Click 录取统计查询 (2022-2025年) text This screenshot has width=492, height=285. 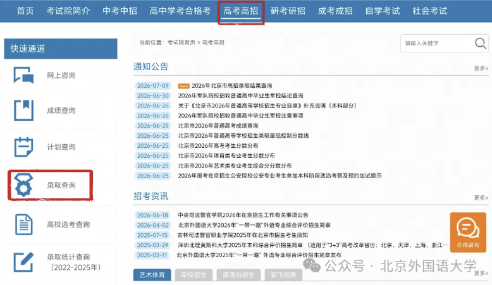tap(74, 262)
